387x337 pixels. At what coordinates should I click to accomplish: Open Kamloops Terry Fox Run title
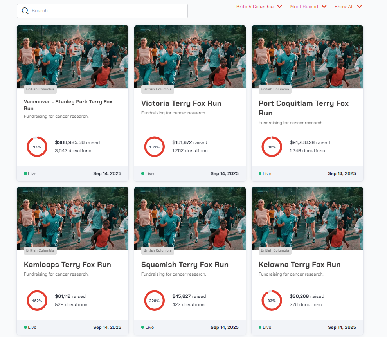click(x=67, y=265)
